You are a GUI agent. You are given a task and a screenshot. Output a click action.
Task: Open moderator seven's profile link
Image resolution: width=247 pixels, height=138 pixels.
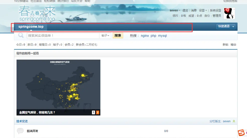(227, 121)
